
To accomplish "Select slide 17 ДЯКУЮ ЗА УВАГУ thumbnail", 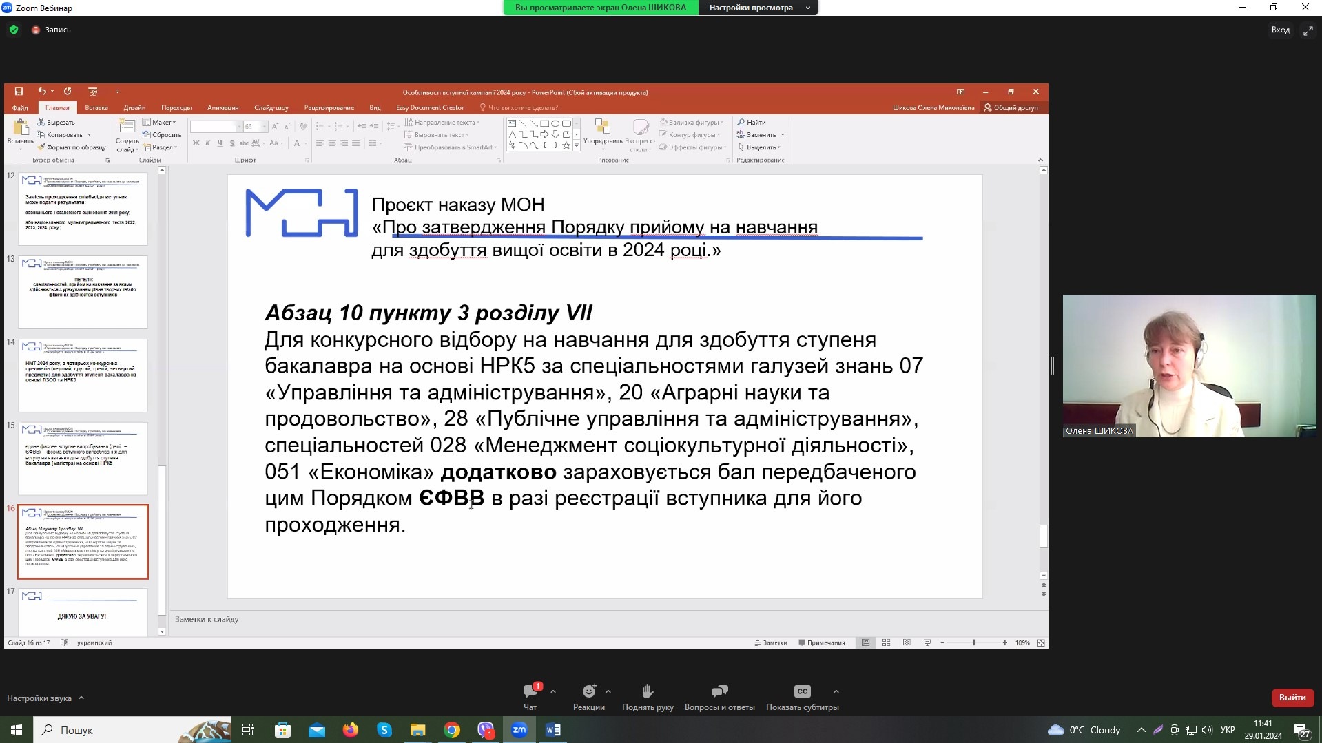I will tap(83, 613).
